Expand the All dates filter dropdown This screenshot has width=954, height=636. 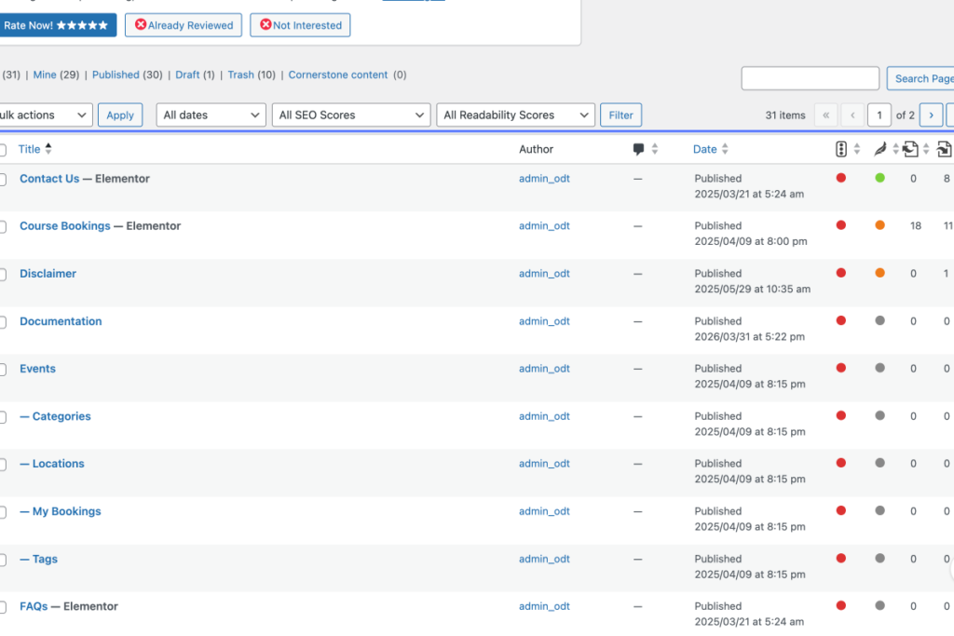[x=211, y=115]
